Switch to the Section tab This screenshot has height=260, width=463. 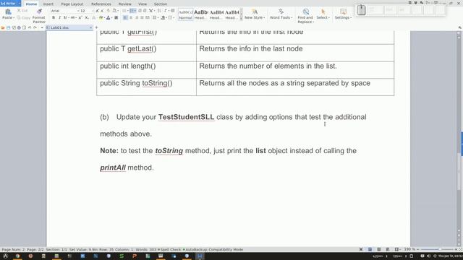pyautogui.click(x=161, y=4)
